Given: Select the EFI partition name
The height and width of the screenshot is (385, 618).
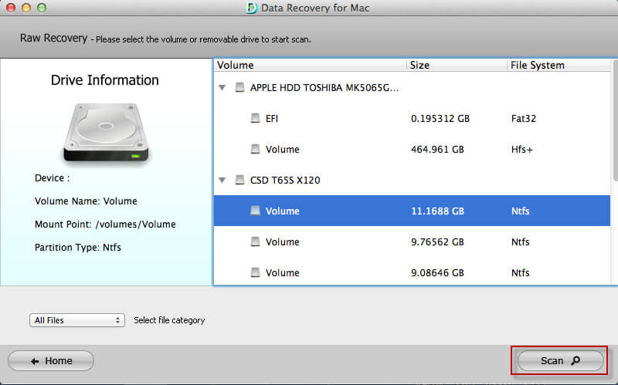Looking at the screenshot, I should point(272,119).
